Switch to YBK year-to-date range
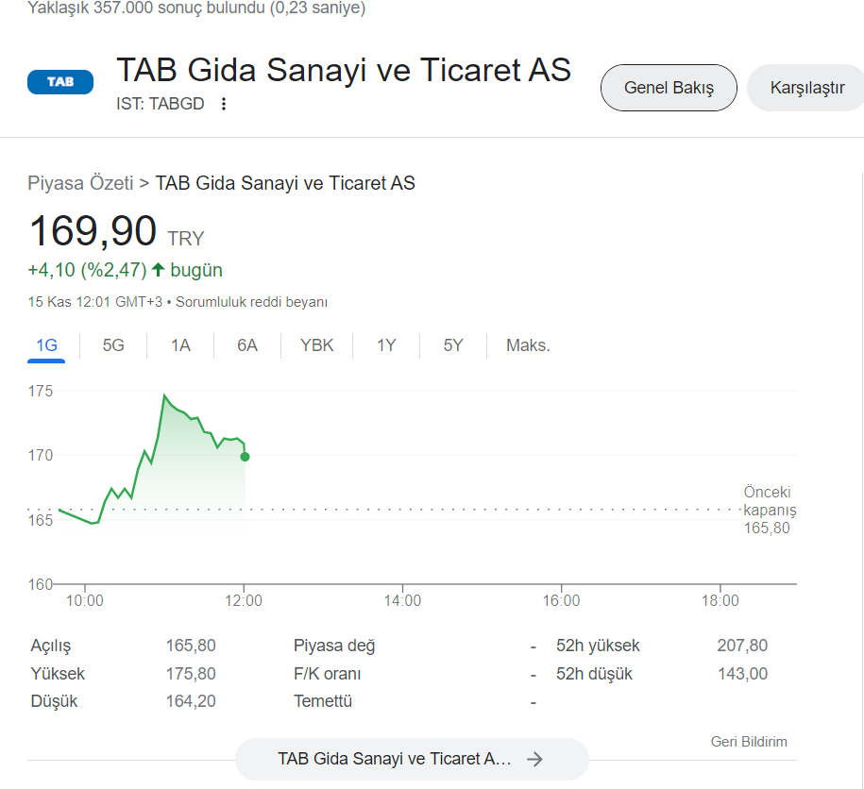The height and width of the screenshot is (789, 864). coord(317,345)
